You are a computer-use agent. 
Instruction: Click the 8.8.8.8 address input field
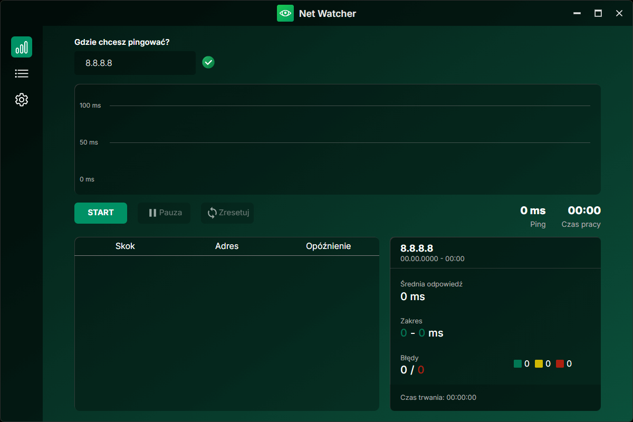click(135, 62)
